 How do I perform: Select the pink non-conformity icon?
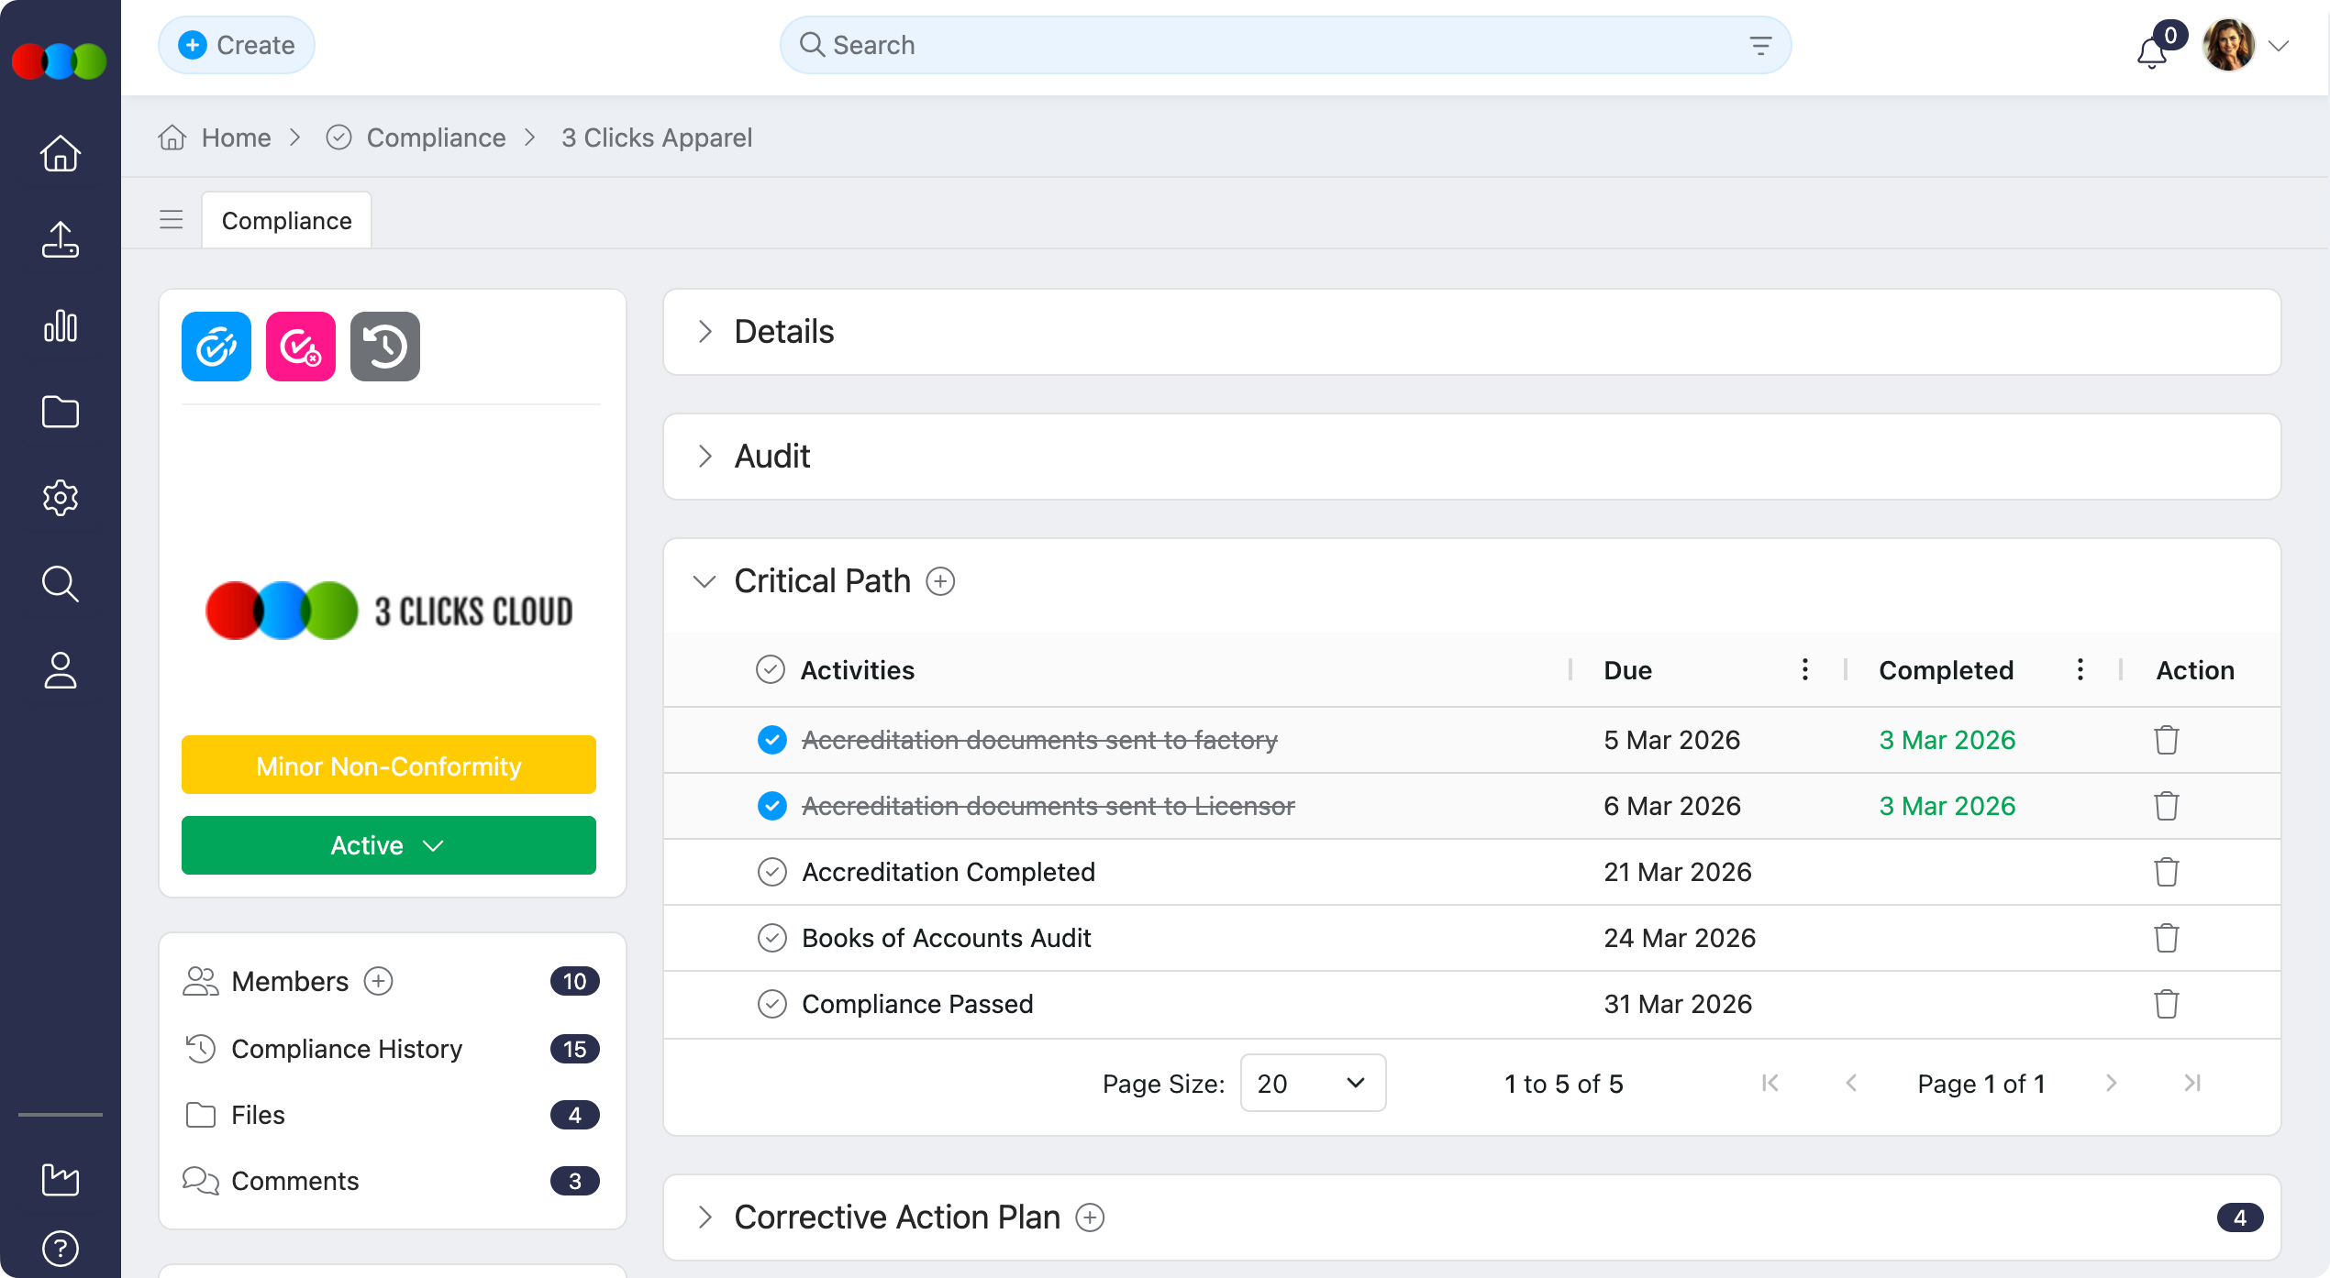coord(300,346)
